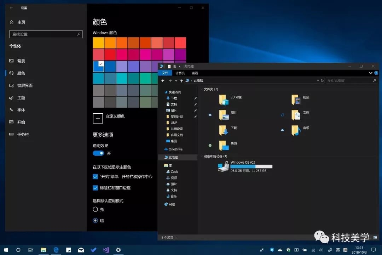Select the 亮 app mode radio button
Screen dimensions: 382x255
(x=95, y=209)
